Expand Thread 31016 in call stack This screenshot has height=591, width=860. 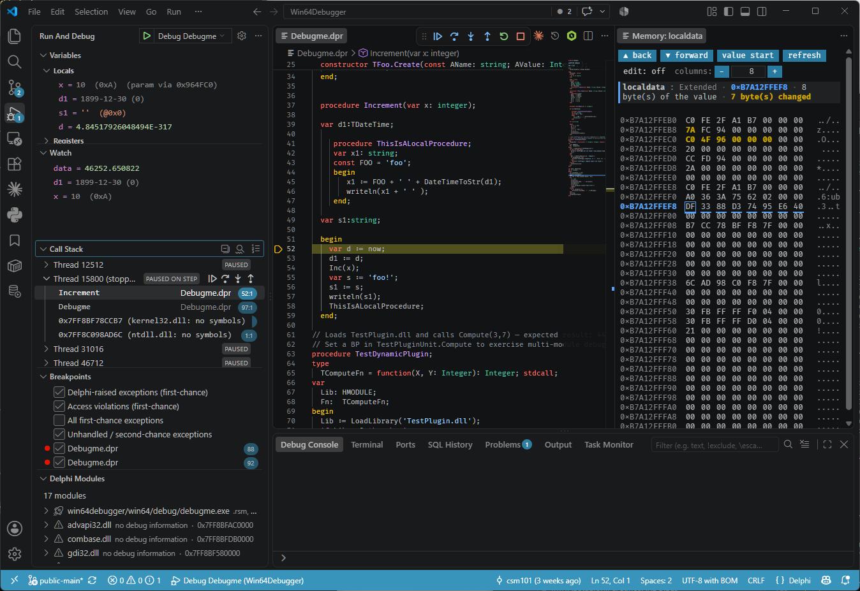(x=47, y=349)
